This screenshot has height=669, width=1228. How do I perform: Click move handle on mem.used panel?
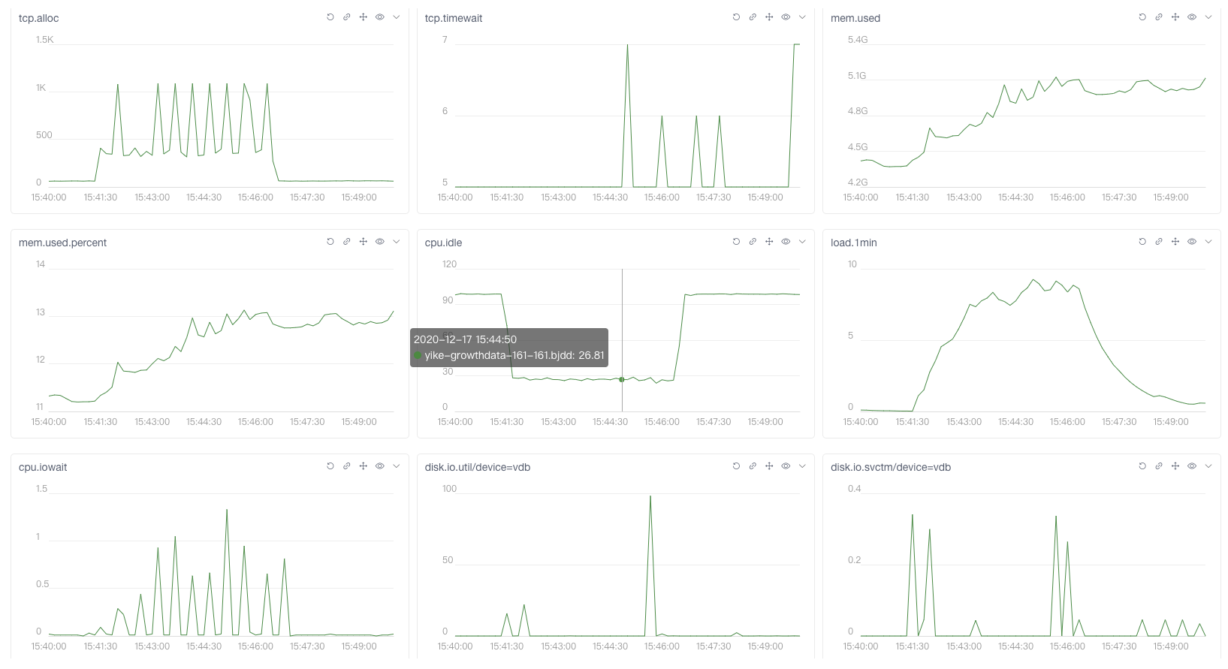point(1175,17)
